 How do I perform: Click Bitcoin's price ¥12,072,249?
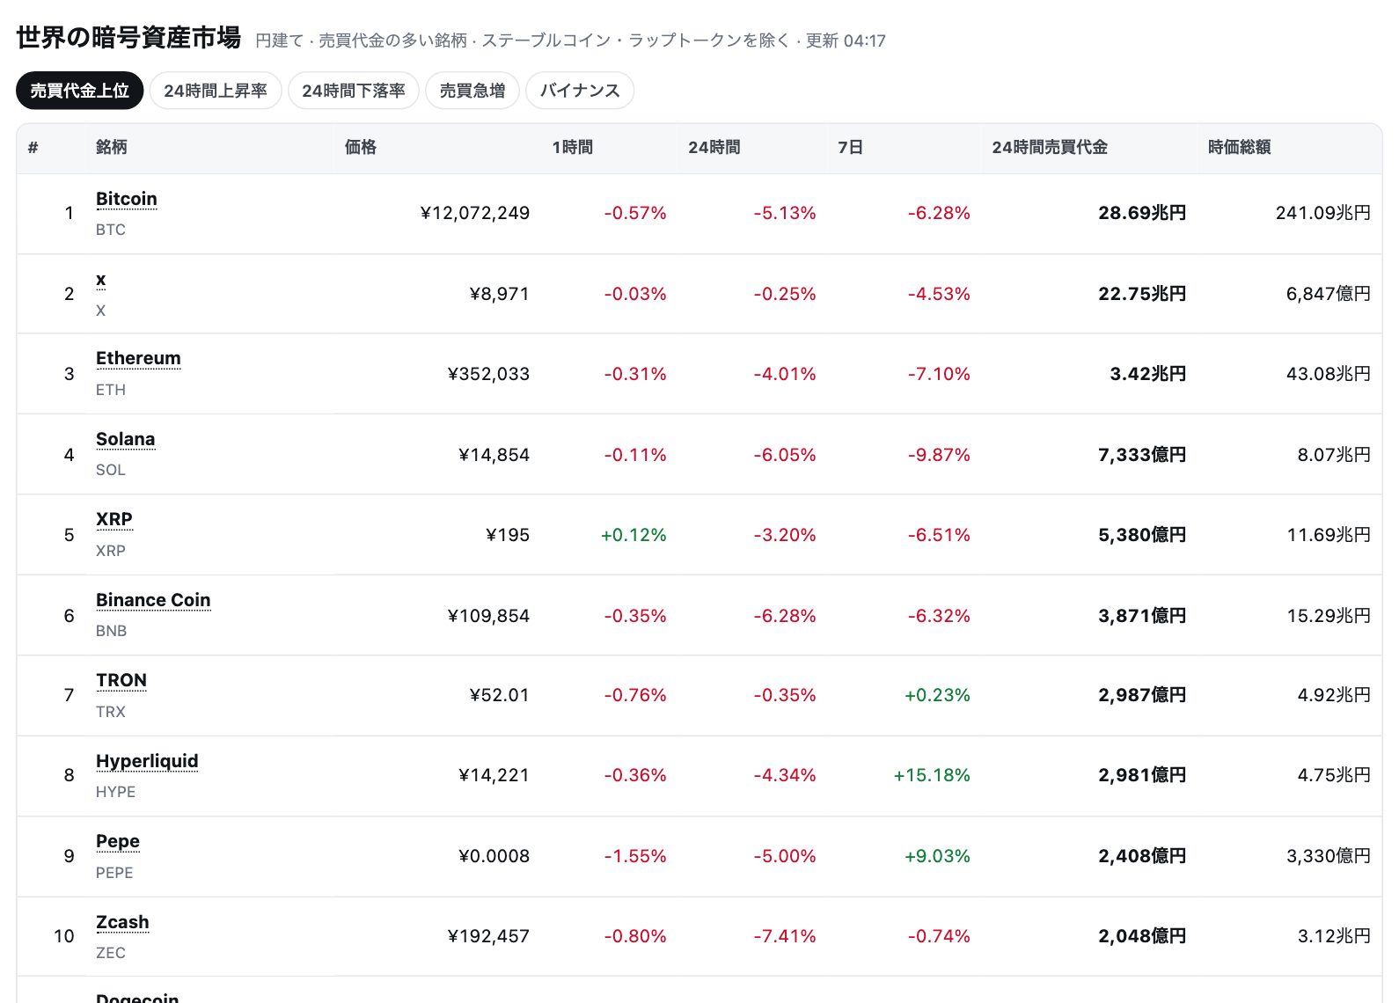click(475, 213)
